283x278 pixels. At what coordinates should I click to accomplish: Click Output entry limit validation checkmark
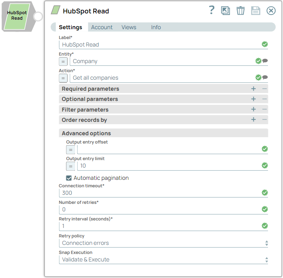pos(265,165)
